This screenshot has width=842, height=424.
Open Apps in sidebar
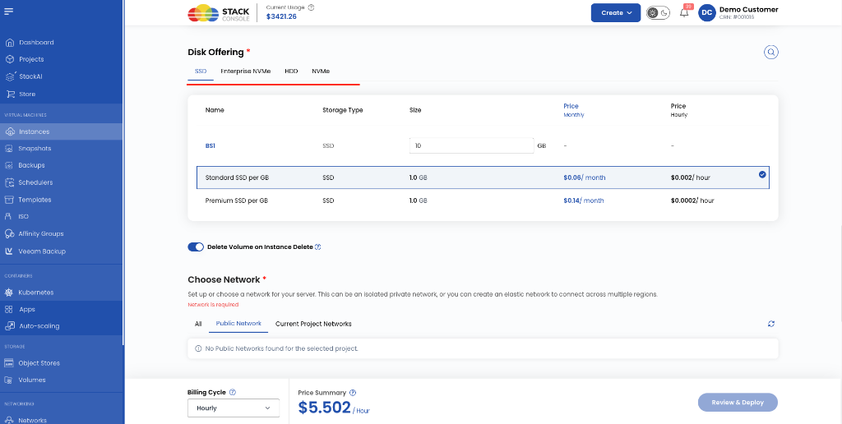point(27,310)
